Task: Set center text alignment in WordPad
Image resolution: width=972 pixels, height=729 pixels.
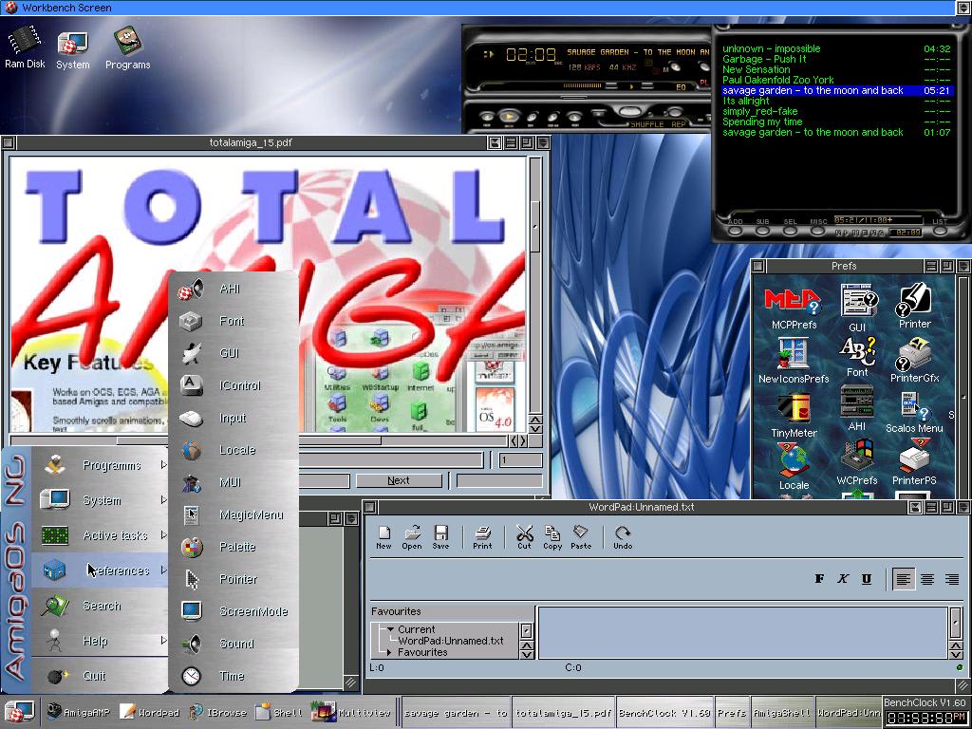Action: [927, 579]
